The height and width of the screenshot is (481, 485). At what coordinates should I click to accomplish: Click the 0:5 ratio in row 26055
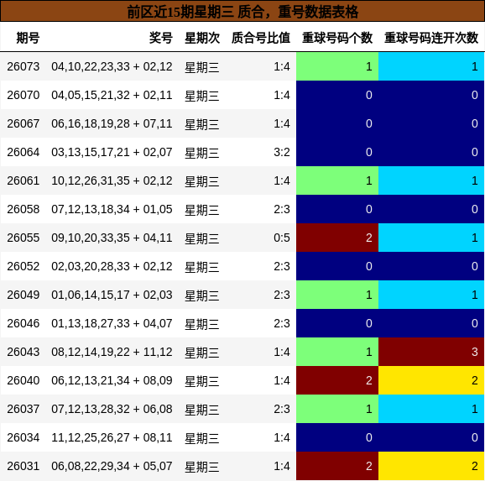282,238
